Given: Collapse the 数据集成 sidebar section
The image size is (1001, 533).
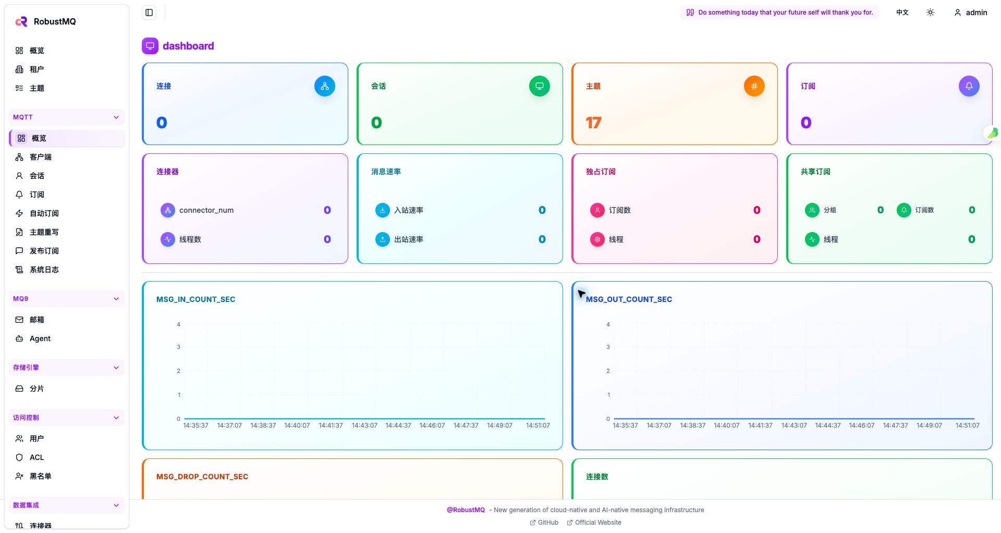Looking at the screenshot, I should (66, 505).
